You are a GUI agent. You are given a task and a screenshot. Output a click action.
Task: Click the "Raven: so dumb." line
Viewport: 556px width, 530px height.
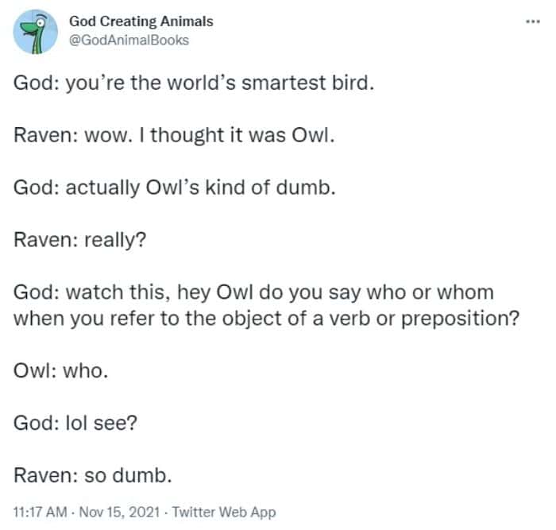click(x=93, y=476)
